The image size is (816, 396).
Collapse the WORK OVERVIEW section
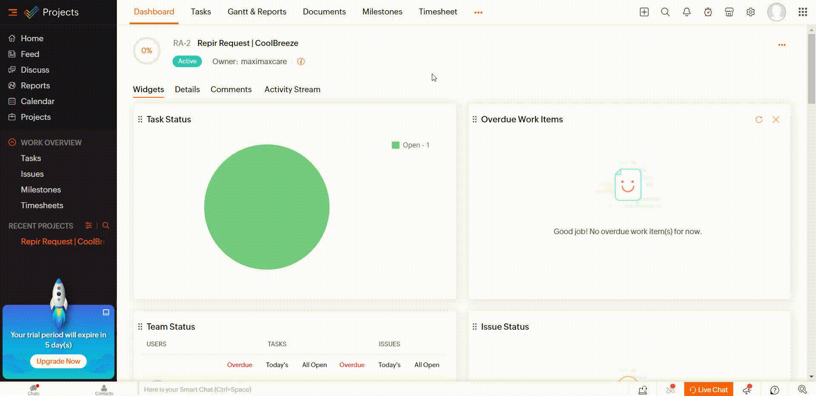12,142
